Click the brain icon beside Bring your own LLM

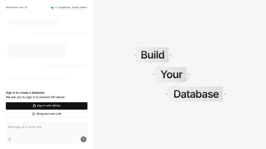34,114
